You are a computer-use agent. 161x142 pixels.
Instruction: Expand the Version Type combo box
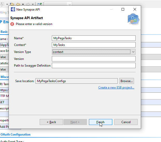[x=133, y=52]
